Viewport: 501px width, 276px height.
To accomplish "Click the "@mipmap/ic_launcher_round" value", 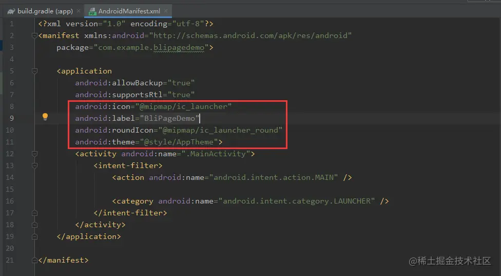I will 220,131.
